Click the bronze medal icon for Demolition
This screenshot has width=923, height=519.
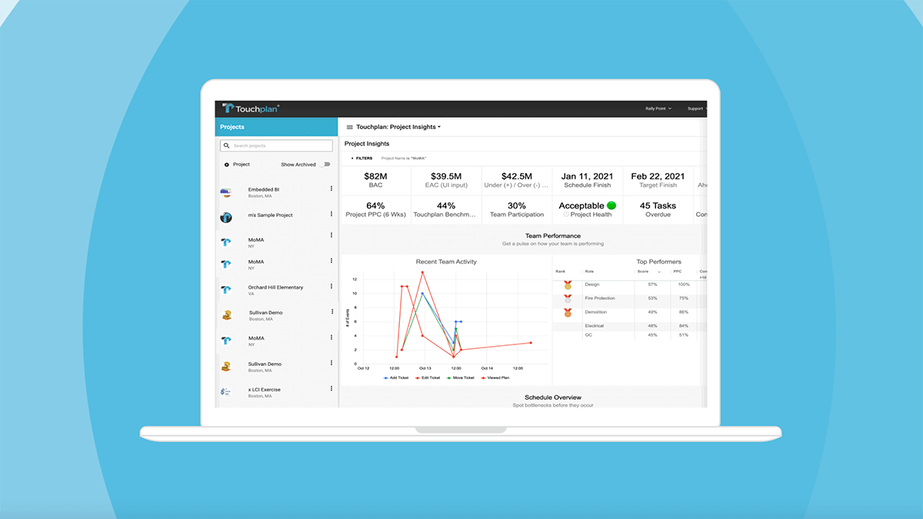[567, 312]
